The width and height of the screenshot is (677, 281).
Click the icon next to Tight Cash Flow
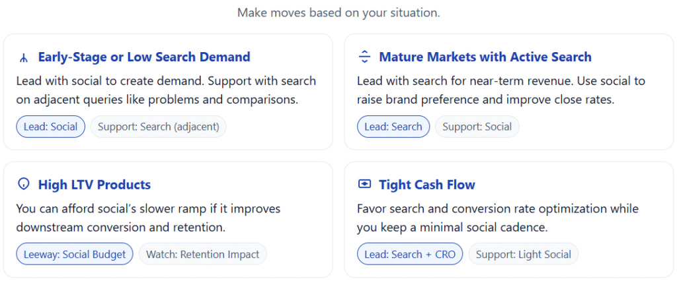364,185
